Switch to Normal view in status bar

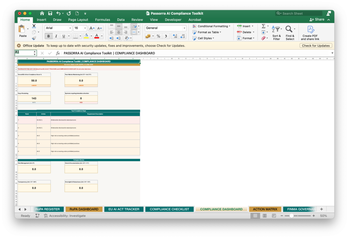[255, 216]
